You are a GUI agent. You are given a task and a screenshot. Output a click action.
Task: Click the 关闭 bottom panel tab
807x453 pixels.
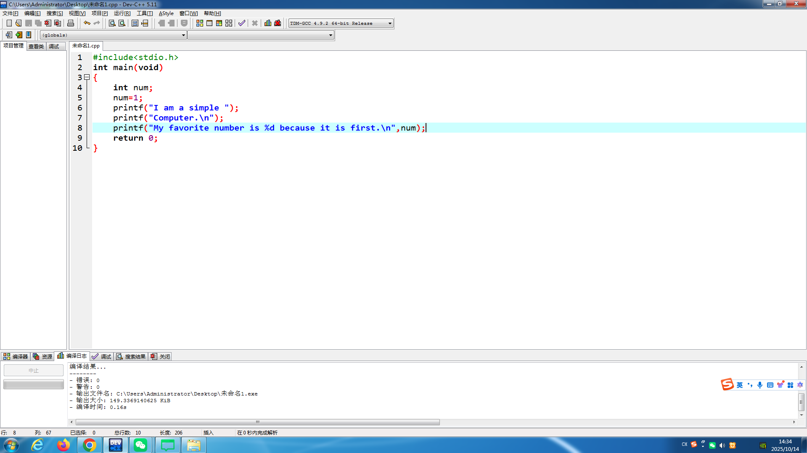coord(160,356)
